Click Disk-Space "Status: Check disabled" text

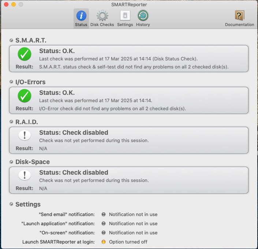(x=74, y=172)
